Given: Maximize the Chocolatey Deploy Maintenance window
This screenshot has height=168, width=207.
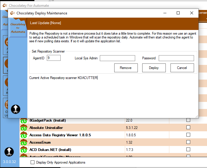Looking at the screenshot, I should (178, 13).
